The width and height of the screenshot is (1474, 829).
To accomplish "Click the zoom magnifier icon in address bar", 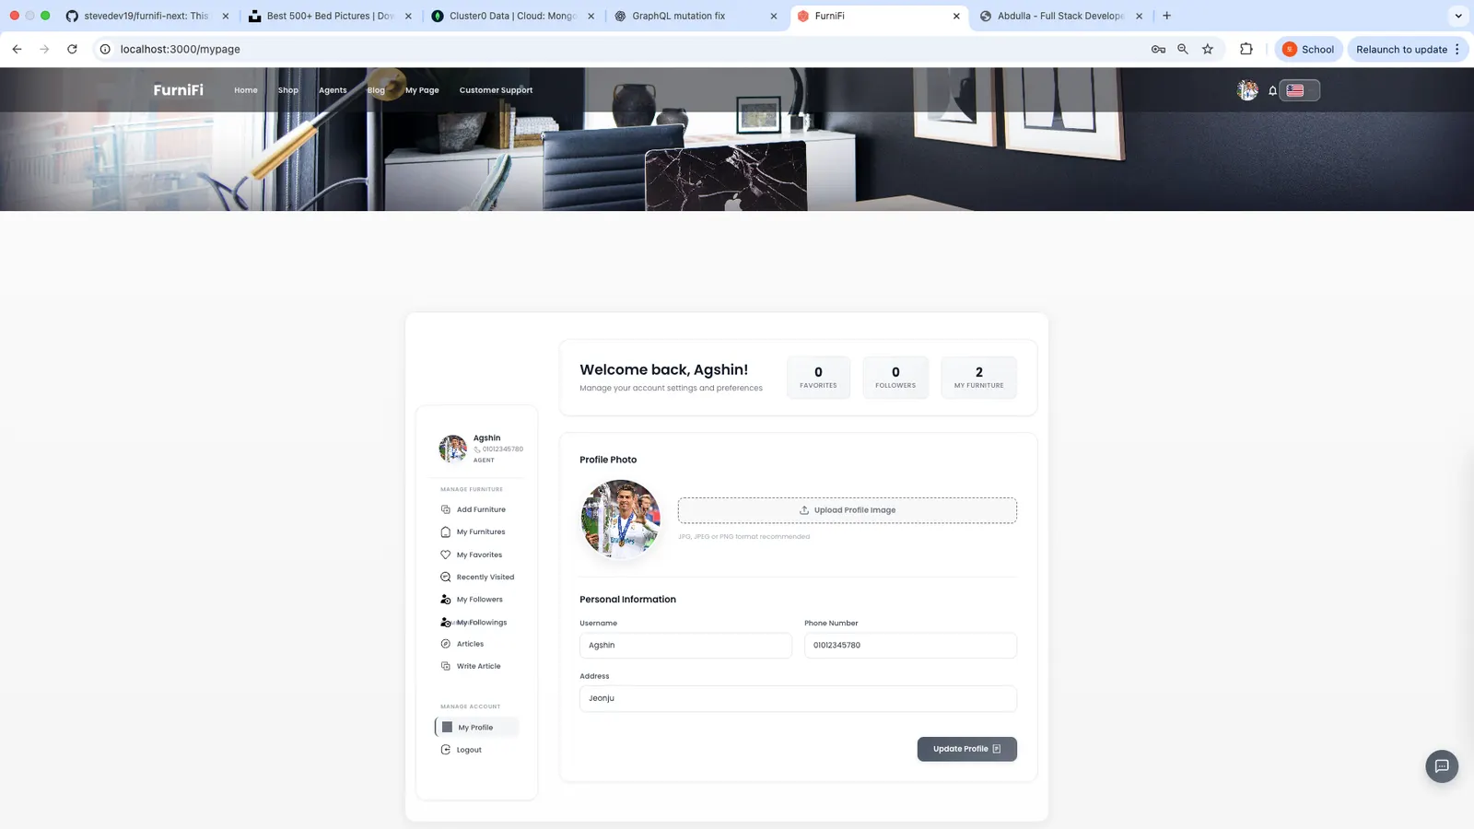I will point(1183,49).
